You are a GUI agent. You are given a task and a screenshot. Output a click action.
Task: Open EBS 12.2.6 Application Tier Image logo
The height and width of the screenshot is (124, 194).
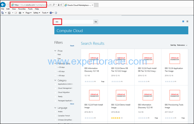[175, 59]
